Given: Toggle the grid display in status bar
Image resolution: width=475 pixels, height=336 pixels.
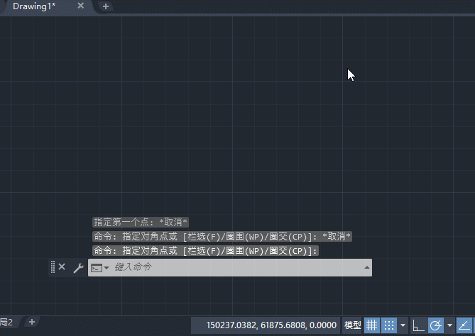Looking at the screenshot, I should tap(372, 325).
